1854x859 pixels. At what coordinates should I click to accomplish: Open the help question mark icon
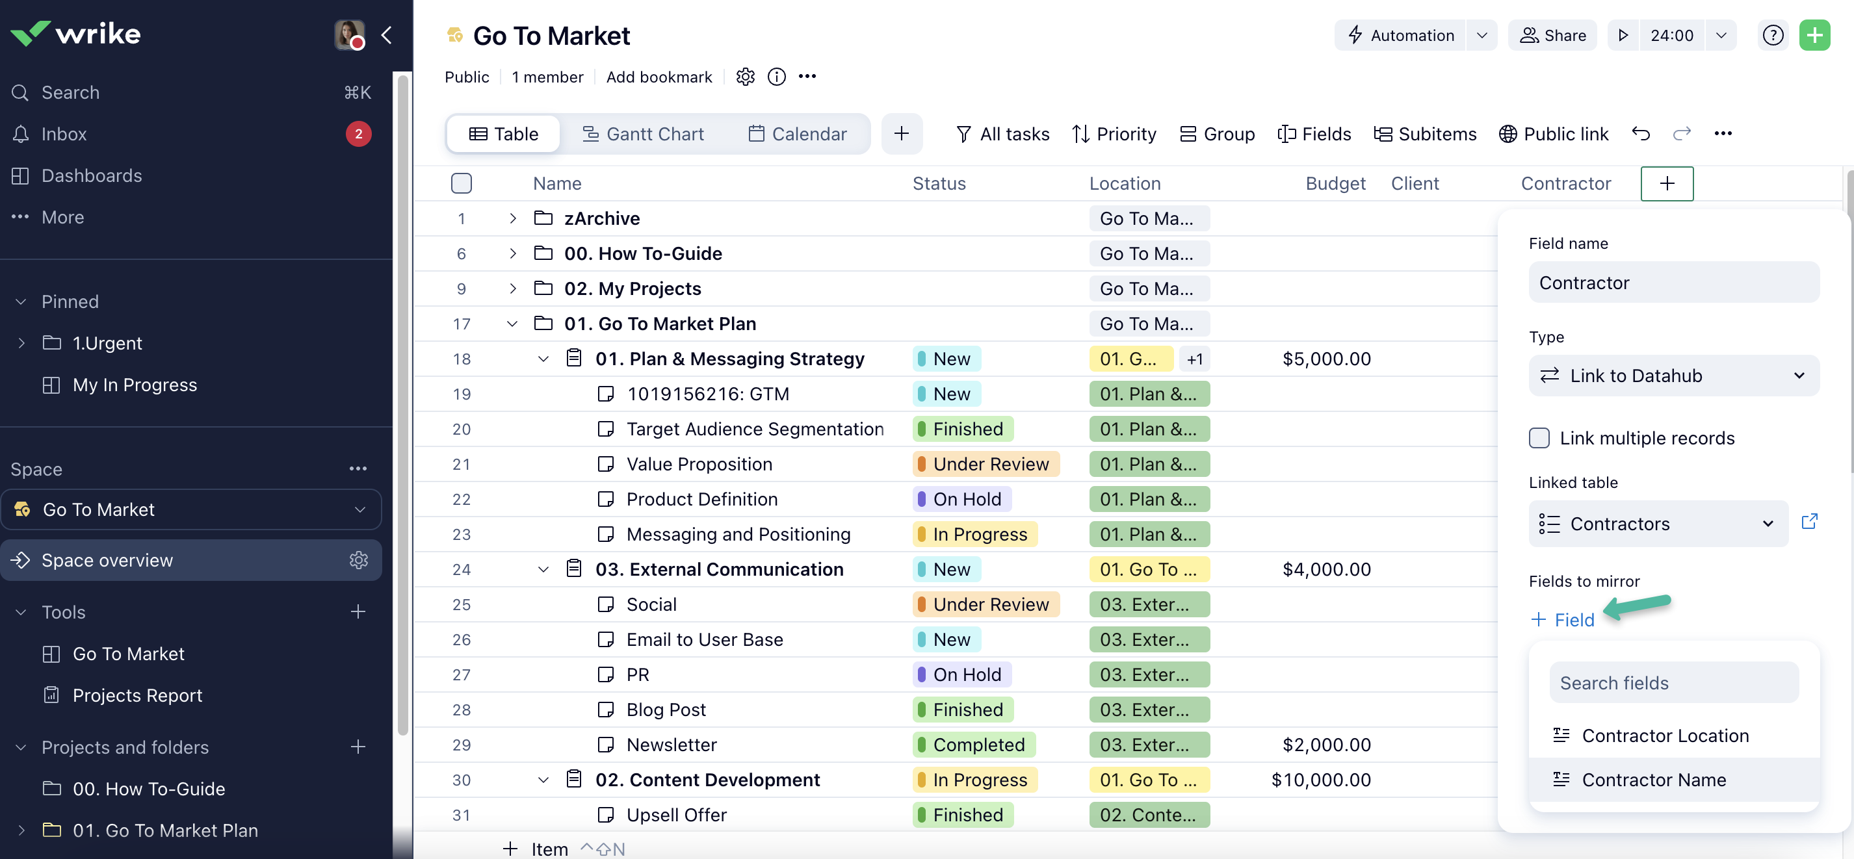tap(1773, 35)
